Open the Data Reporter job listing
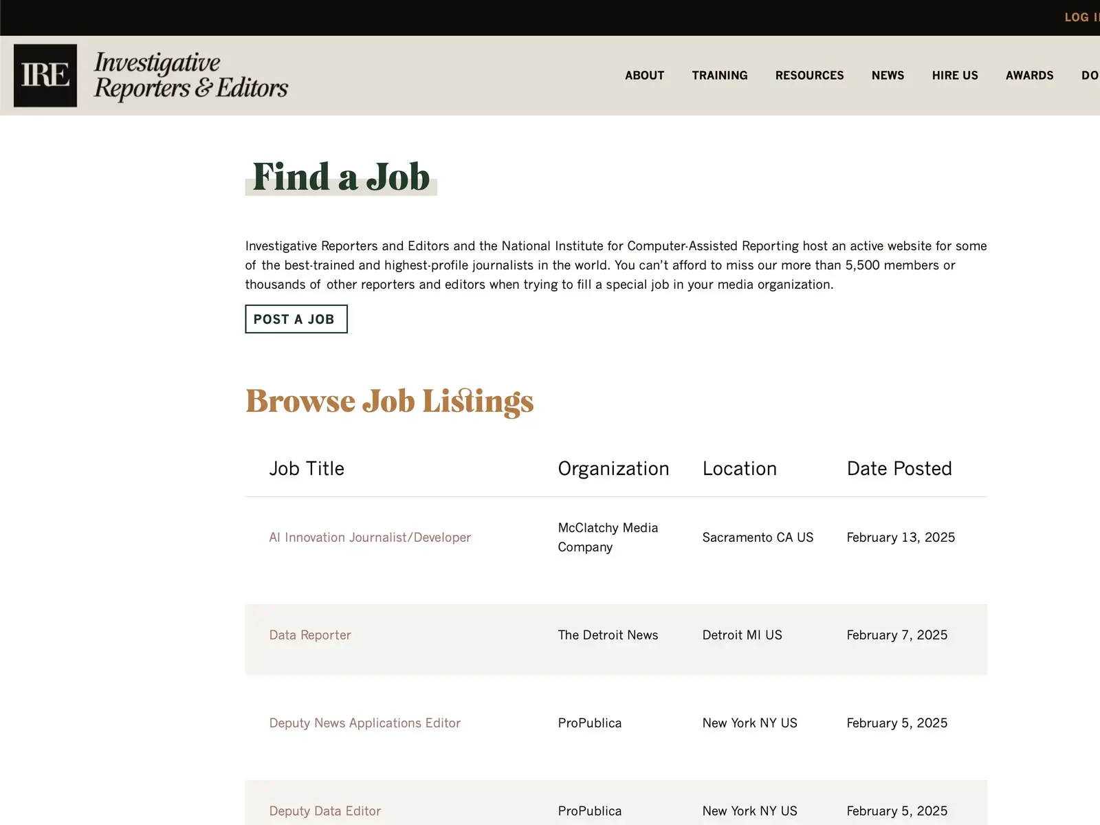Viewport: 1100px width, 825px height. coord(310,635)
